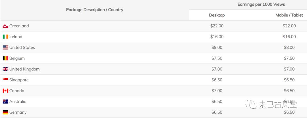Viewport: 307px width, 118px height.
Task: Click the United Kingdom flag icon
Action: (5, 69)
